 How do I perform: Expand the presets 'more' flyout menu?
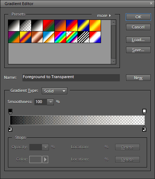(104, 16)
